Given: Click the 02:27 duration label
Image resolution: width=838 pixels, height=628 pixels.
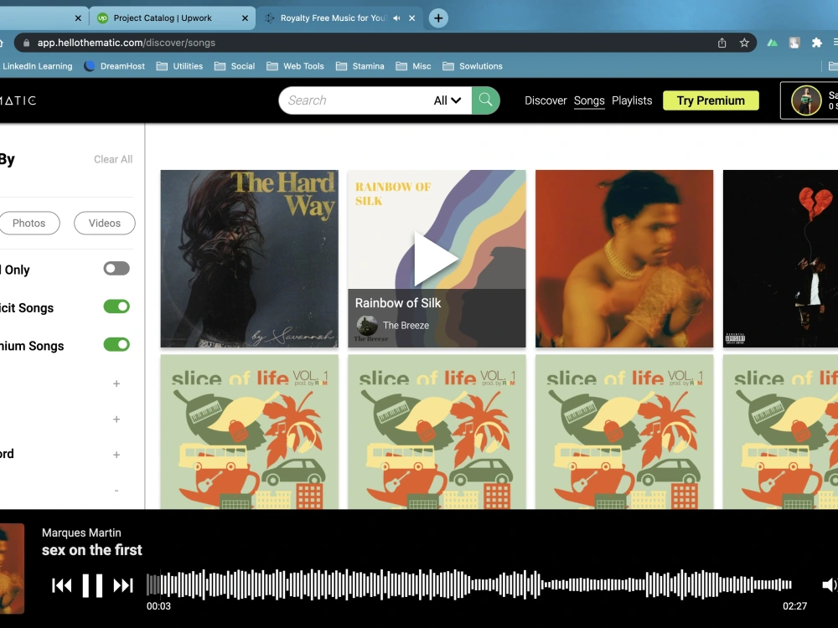Looking at the screenshot, I should (794, 606).
